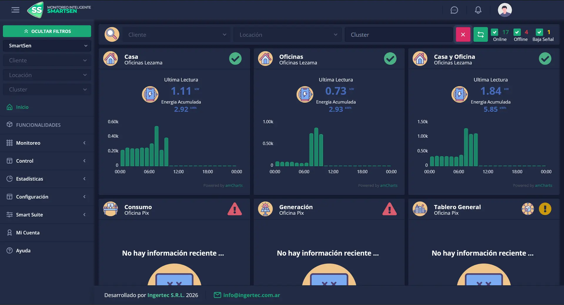
Task: Expand the Control menu
Action: [x=47, y=161]
